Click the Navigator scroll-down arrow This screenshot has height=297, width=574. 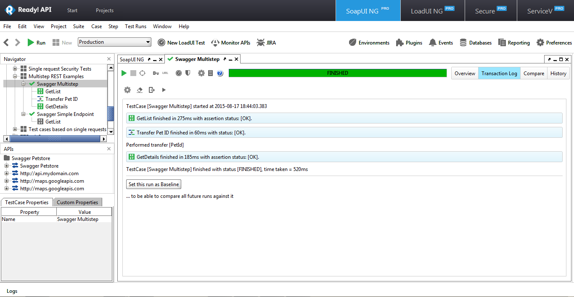coord(111,131)
